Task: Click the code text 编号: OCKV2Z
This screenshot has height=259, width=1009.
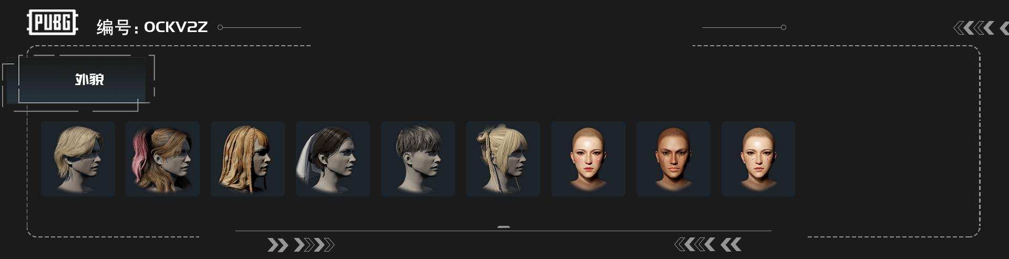Action: pos(152,27)
